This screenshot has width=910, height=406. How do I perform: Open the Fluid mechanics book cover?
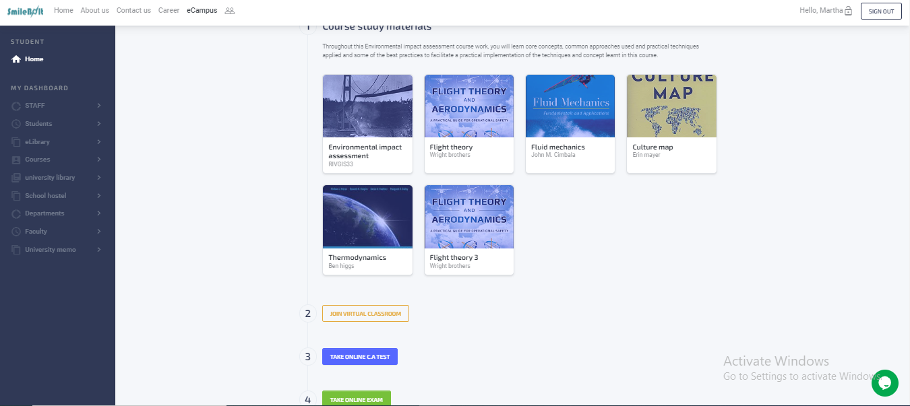point(570,106)
